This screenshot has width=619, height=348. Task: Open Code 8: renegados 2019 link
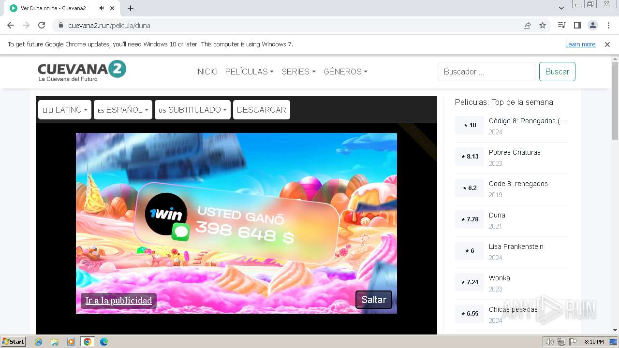click(518, 184)
